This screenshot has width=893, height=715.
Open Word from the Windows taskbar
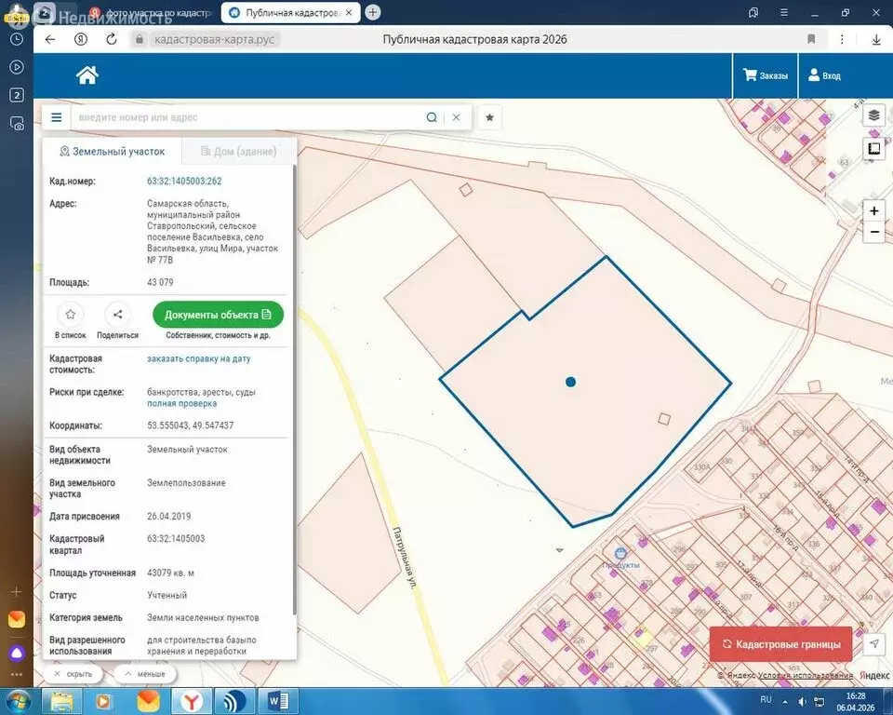278,700
